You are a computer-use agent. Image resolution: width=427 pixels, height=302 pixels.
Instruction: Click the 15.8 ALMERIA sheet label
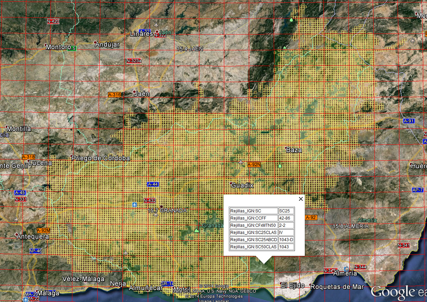351,226
